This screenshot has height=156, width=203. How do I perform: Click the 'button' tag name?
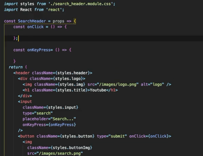click(27, 136)
